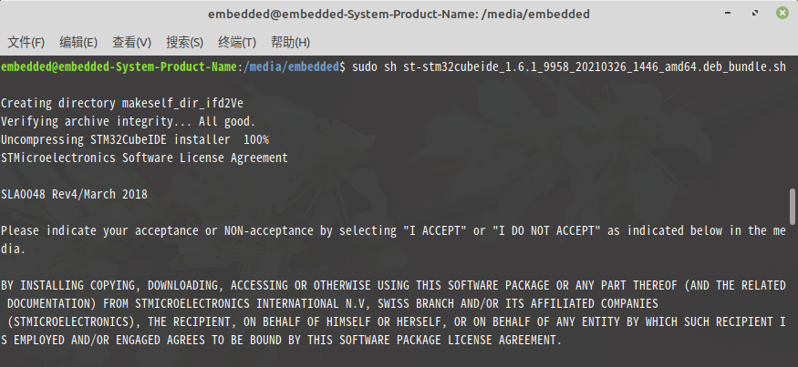Viewport: 798px width, 367px height.
Task: Click the "Creating directory makeself_dir_ifd2Ve" line
Action: 122,103
